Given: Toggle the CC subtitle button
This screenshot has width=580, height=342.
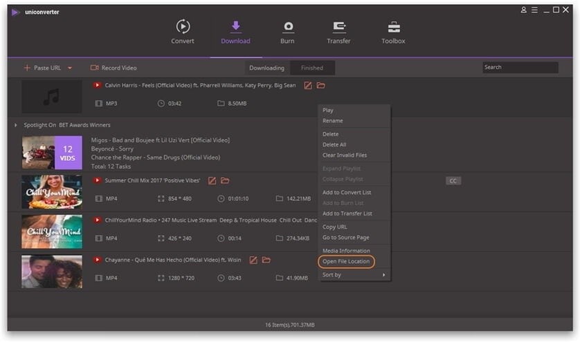Looking at the screenshot, I should point(453,180).
